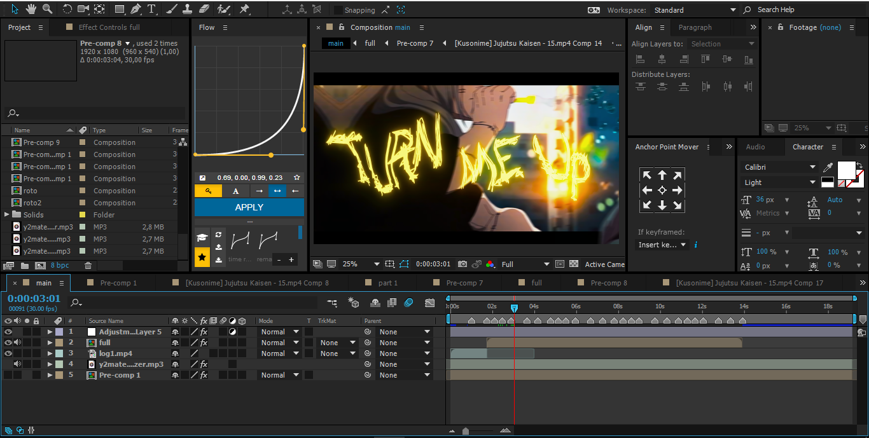Mute audio of the y2mate mp3 layer
The height and width of the screenshot is (438, 869).
(x=17, y=364)
